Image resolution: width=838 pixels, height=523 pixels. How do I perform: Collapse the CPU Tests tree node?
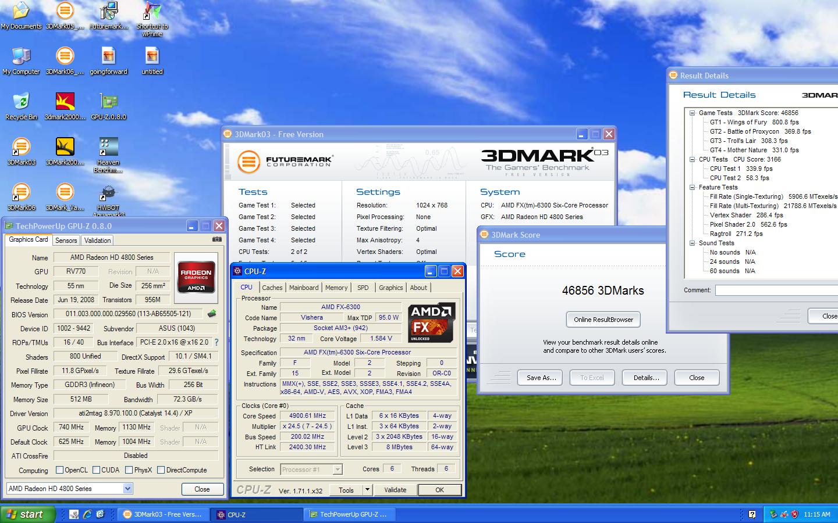pos(692,160)
